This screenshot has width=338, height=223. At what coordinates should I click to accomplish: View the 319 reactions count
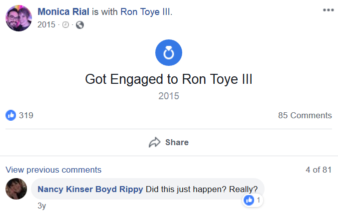click(26, 115)
